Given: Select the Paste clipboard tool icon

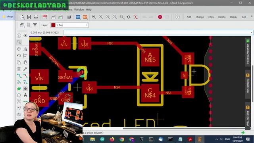Looking at the screenshot, I should (25, 62).
